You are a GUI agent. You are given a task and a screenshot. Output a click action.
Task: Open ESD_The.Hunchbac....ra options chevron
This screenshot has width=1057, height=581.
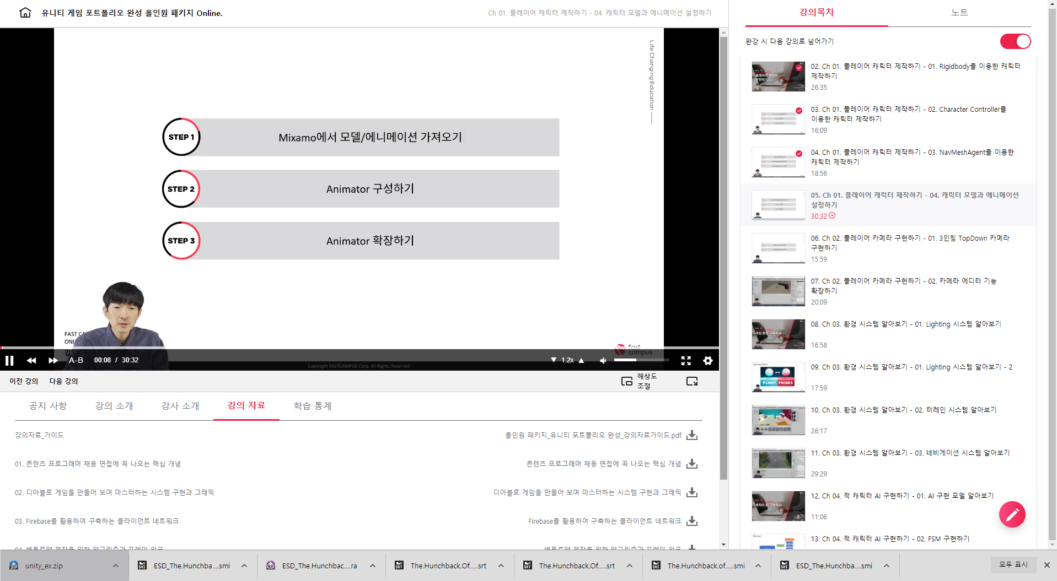[373, 566]
